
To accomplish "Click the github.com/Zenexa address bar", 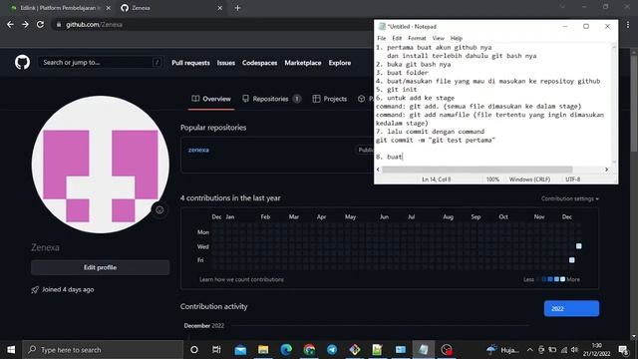I will tap(211, 24).
